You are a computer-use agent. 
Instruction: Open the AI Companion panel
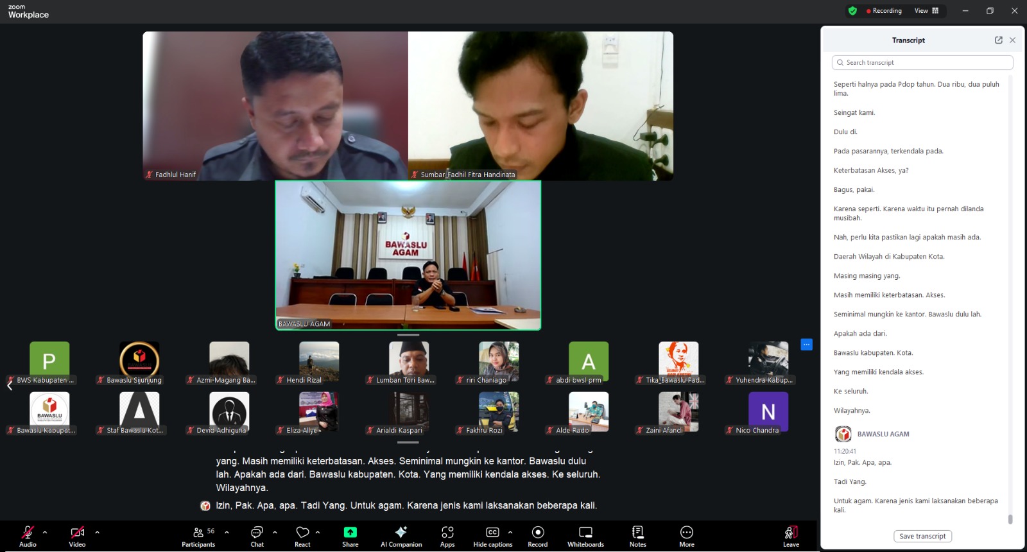coord(401,536)
